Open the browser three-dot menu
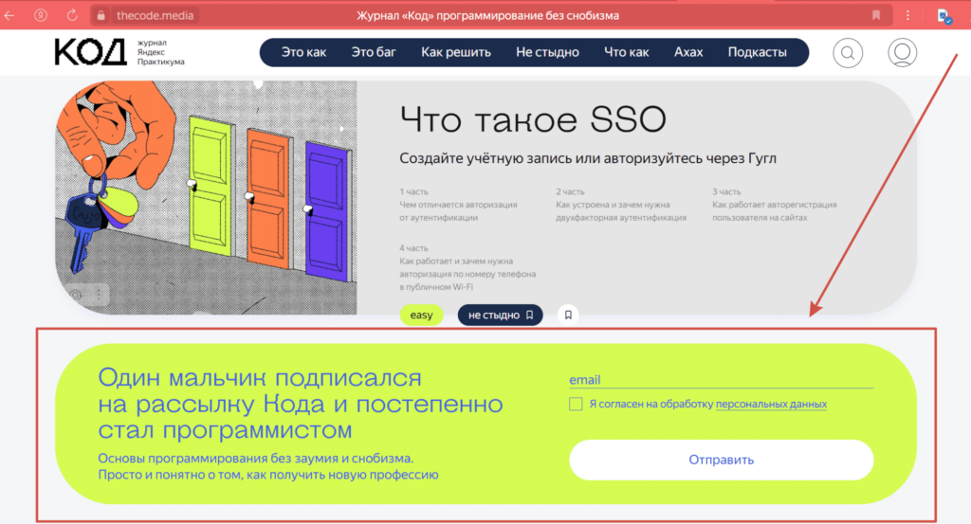The image size is (971, 524). [908, 15]
